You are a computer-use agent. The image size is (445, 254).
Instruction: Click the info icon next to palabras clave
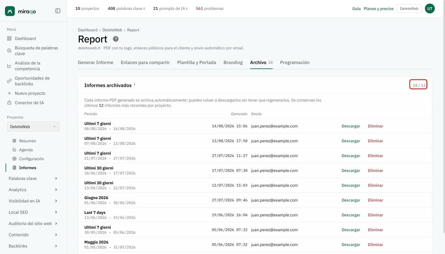(144, 9)
